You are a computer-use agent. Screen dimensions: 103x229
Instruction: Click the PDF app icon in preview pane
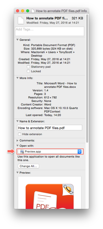pyautogui.click(x=49, y=196)
